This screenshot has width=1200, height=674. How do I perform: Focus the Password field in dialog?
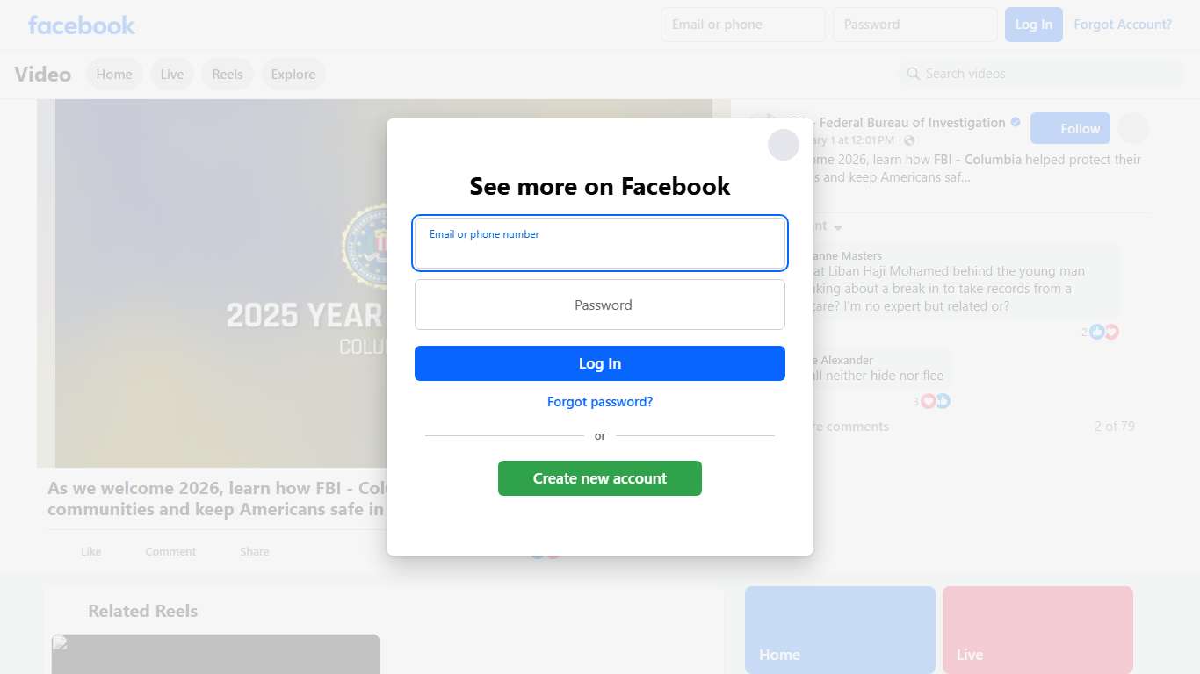pyautogui.click(x=600, y=305)
